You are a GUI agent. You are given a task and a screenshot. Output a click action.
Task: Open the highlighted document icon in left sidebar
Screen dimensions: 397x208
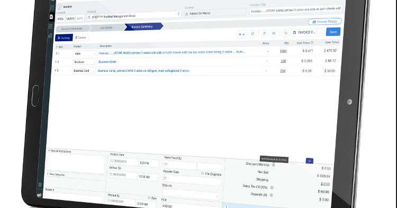click(51, 17)
